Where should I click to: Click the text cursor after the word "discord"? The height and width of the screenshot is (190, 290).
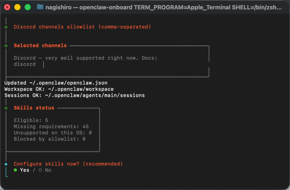pyautogui.click(x=43, y=64)
